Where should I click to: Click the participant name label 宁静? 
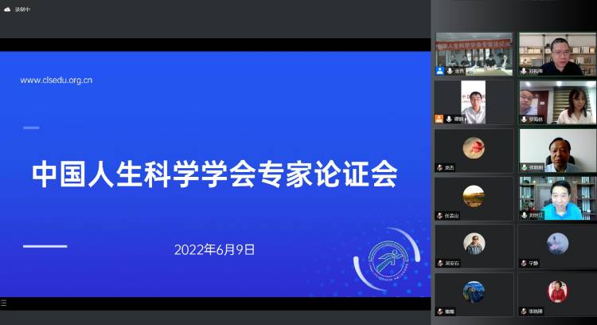click(533, 264)
